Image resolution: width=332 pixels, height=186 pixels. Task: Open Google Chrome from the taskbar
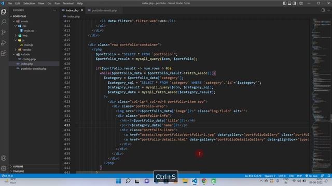pos(204,181)
